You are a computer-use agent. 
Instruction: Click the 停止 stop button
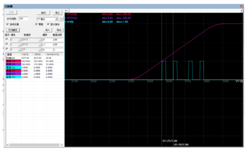pos(58,12)
